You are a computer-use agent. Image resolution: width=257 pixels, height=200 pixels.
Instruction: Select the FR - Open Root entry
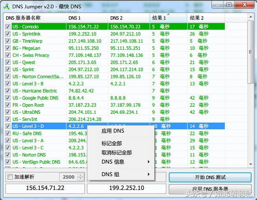pyautogui.click(x=28, y=105)
